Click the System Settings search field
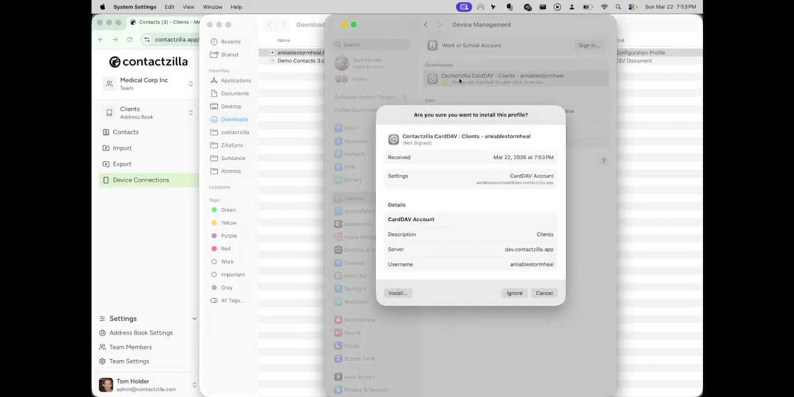 tap(371, 45)
